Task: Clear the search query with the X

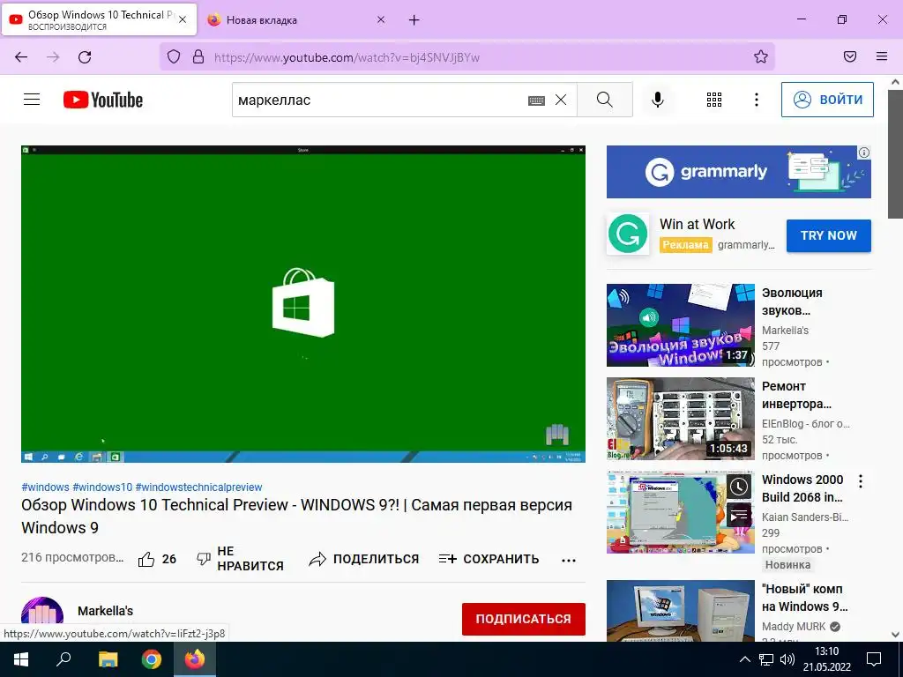Action: tap(561, 100)
